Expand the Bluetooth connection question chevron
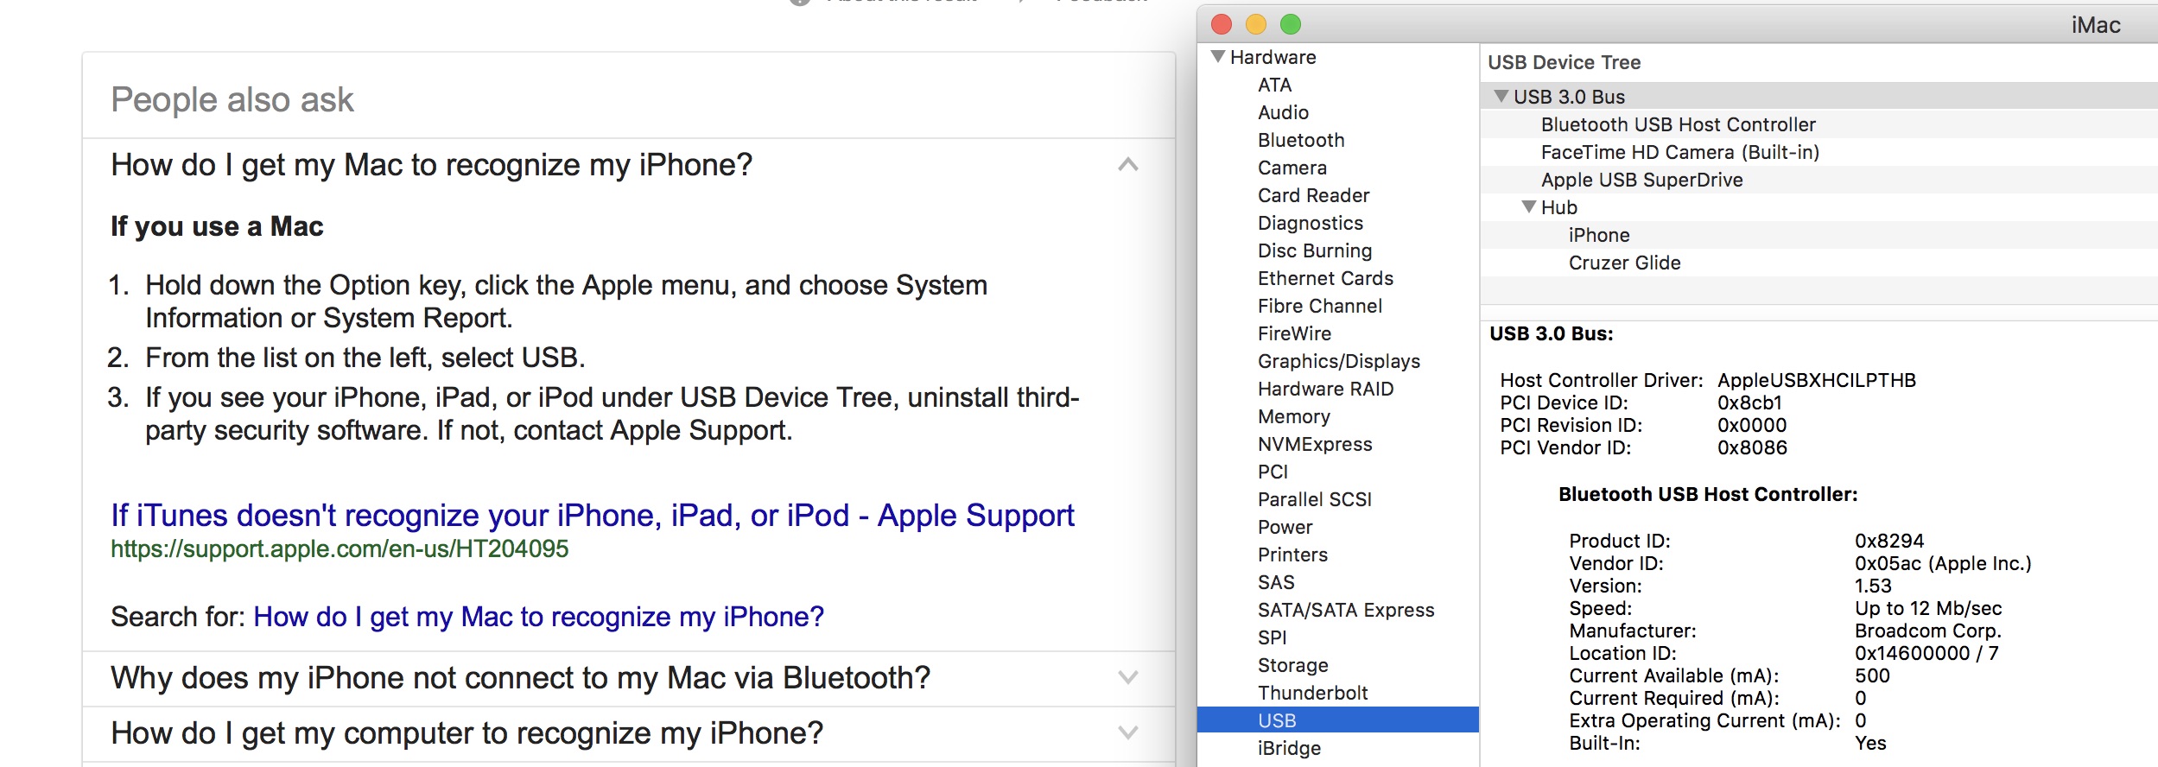Screen dimensions: 2158x767 [x=1128, y=677]
